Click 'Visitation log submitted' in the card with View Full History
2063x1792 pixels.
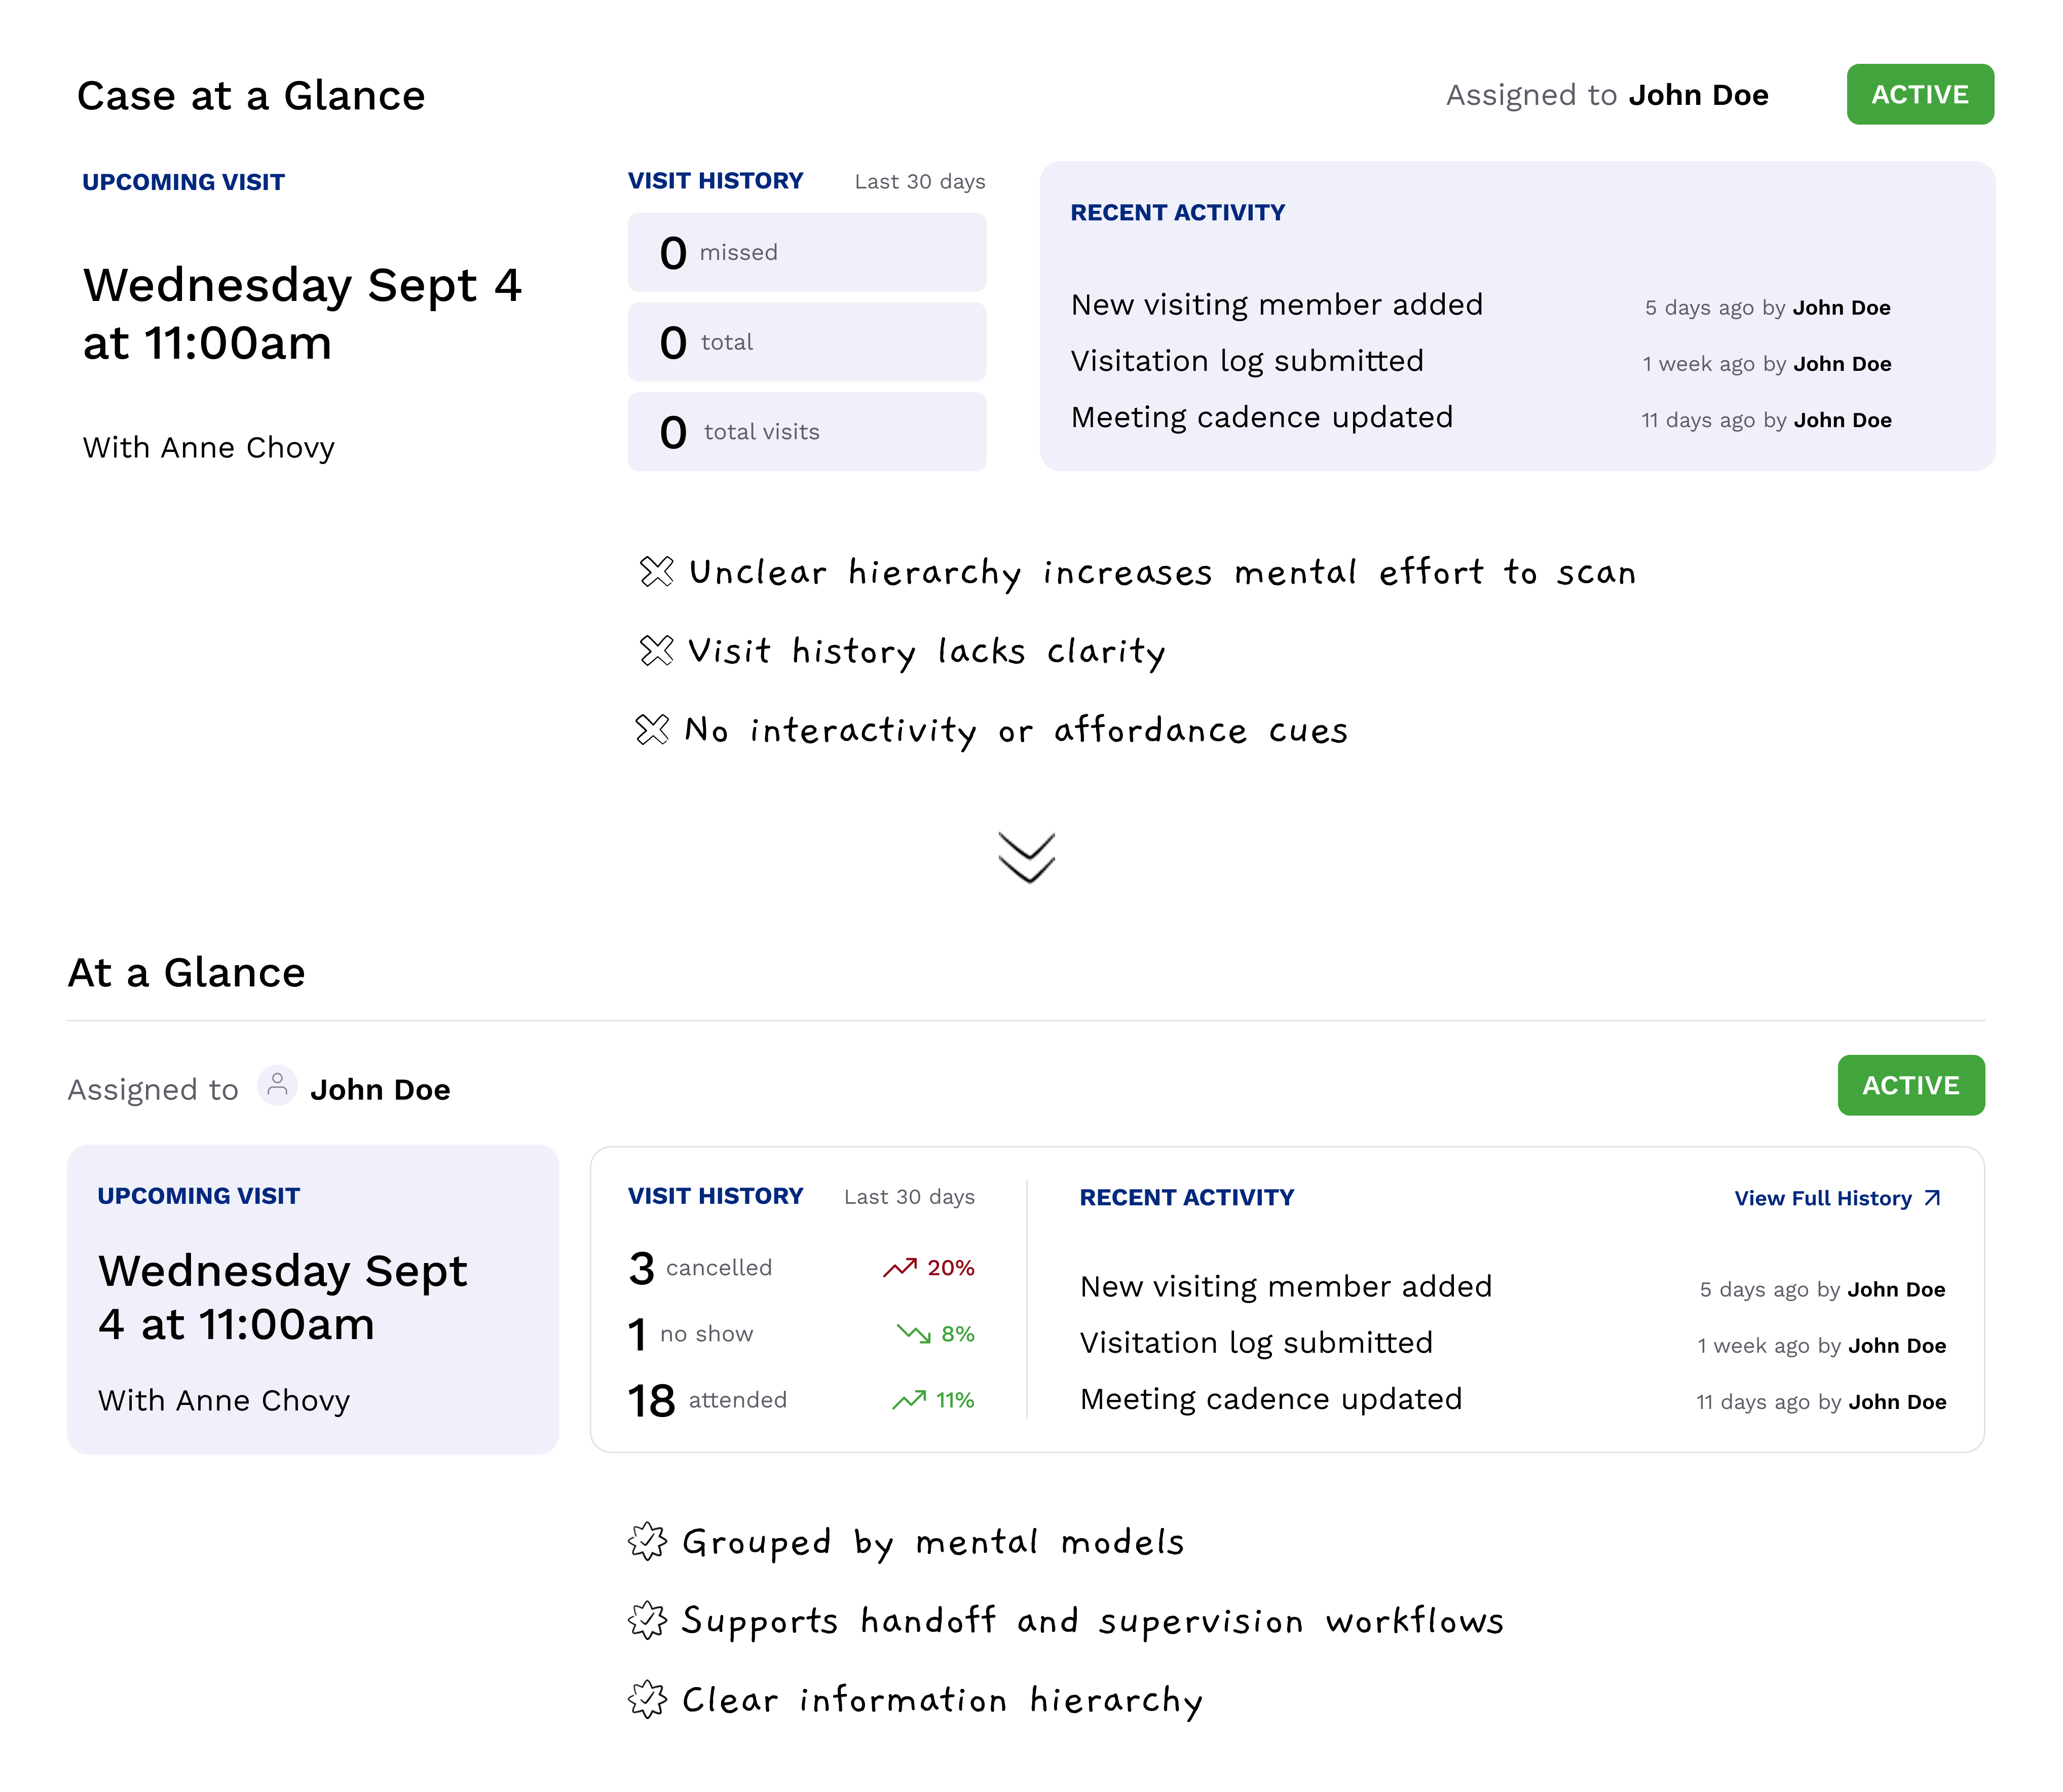(1256, 1343)
